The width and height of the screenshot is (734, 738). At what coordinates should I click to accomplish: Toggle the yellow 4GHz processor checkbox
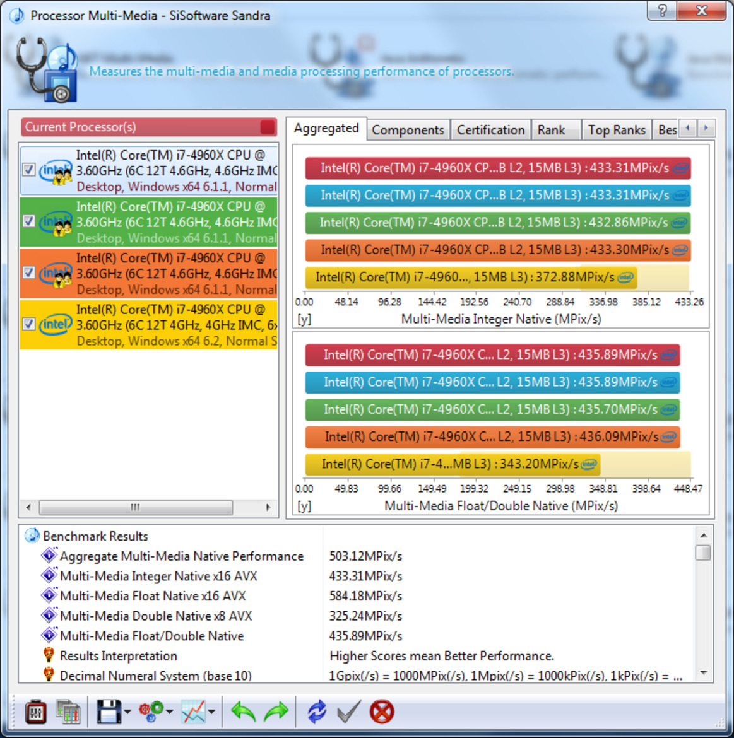click(x=29, y=324)
